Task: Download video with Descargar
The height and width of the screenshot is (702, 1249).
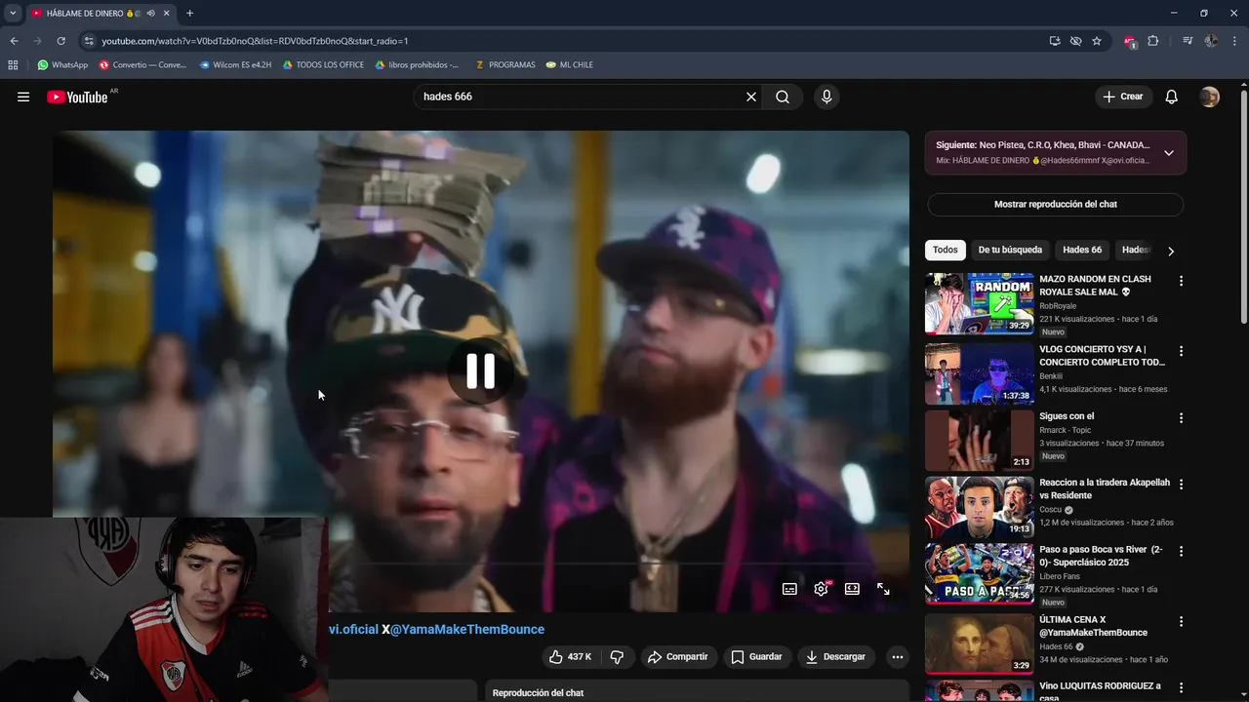Action: tap(836, 657)
